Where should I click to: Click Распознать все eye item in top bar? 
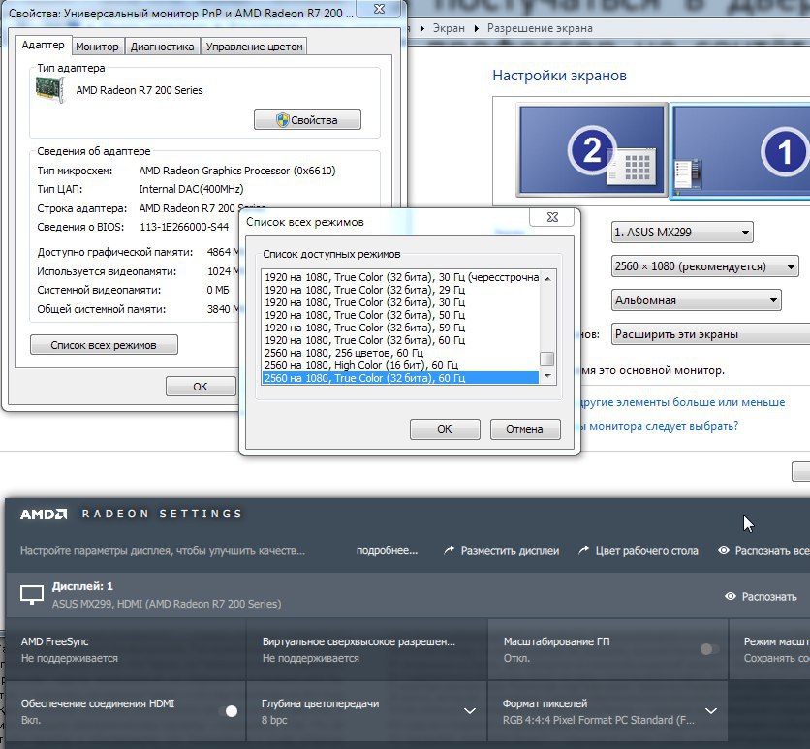(x=763, y=551)
